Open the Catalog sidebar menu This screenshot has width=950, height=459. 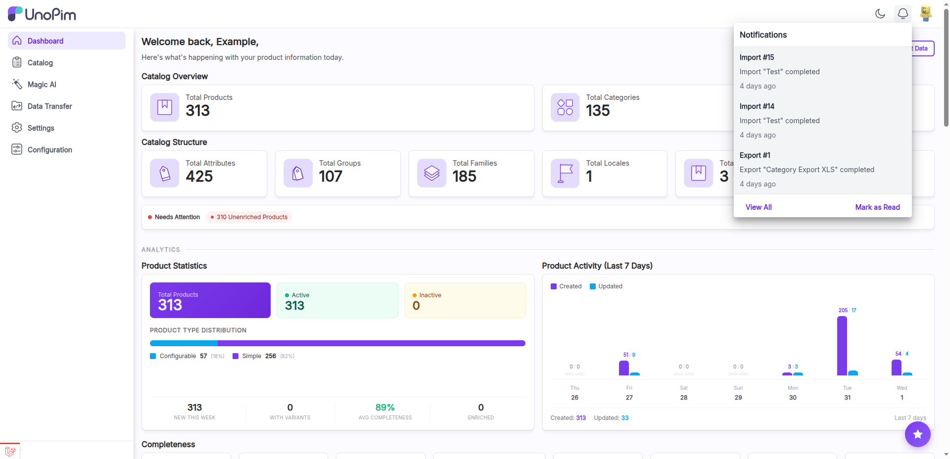pyautogui.click(x=40, y=63)
